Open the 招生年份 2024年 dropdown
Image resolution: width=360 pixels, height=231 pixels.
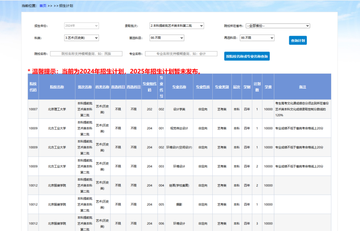pyautogui.click(x=81, y=26)
